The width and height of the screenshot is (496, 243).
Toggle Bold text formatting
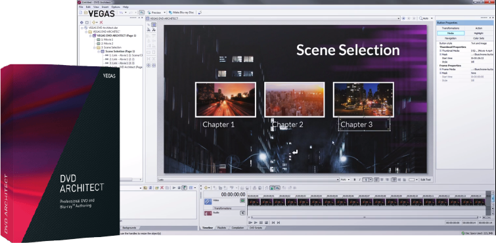(355, 180)
